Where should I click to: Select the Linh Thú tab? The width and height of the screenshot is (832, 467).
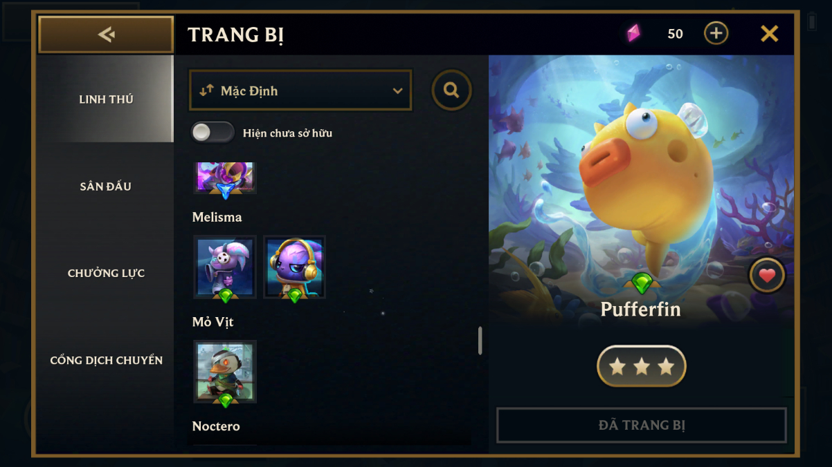click(x=106, y=99)
